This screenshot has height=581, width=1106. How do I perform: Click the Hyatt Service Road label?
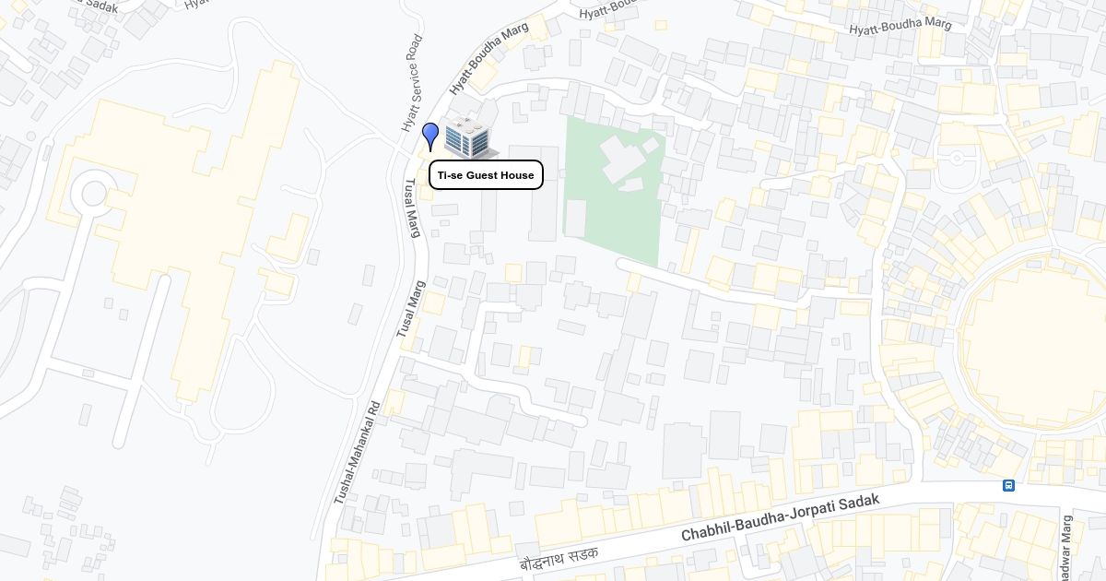[411, 83]
